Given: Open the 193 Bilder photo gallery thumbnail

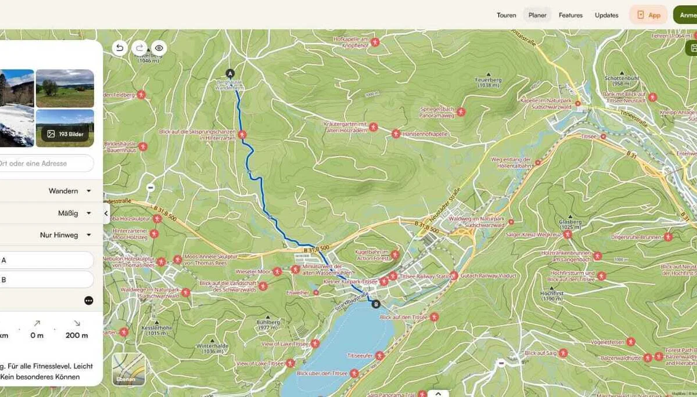Looking at the screenshot, I should point(65,128).
